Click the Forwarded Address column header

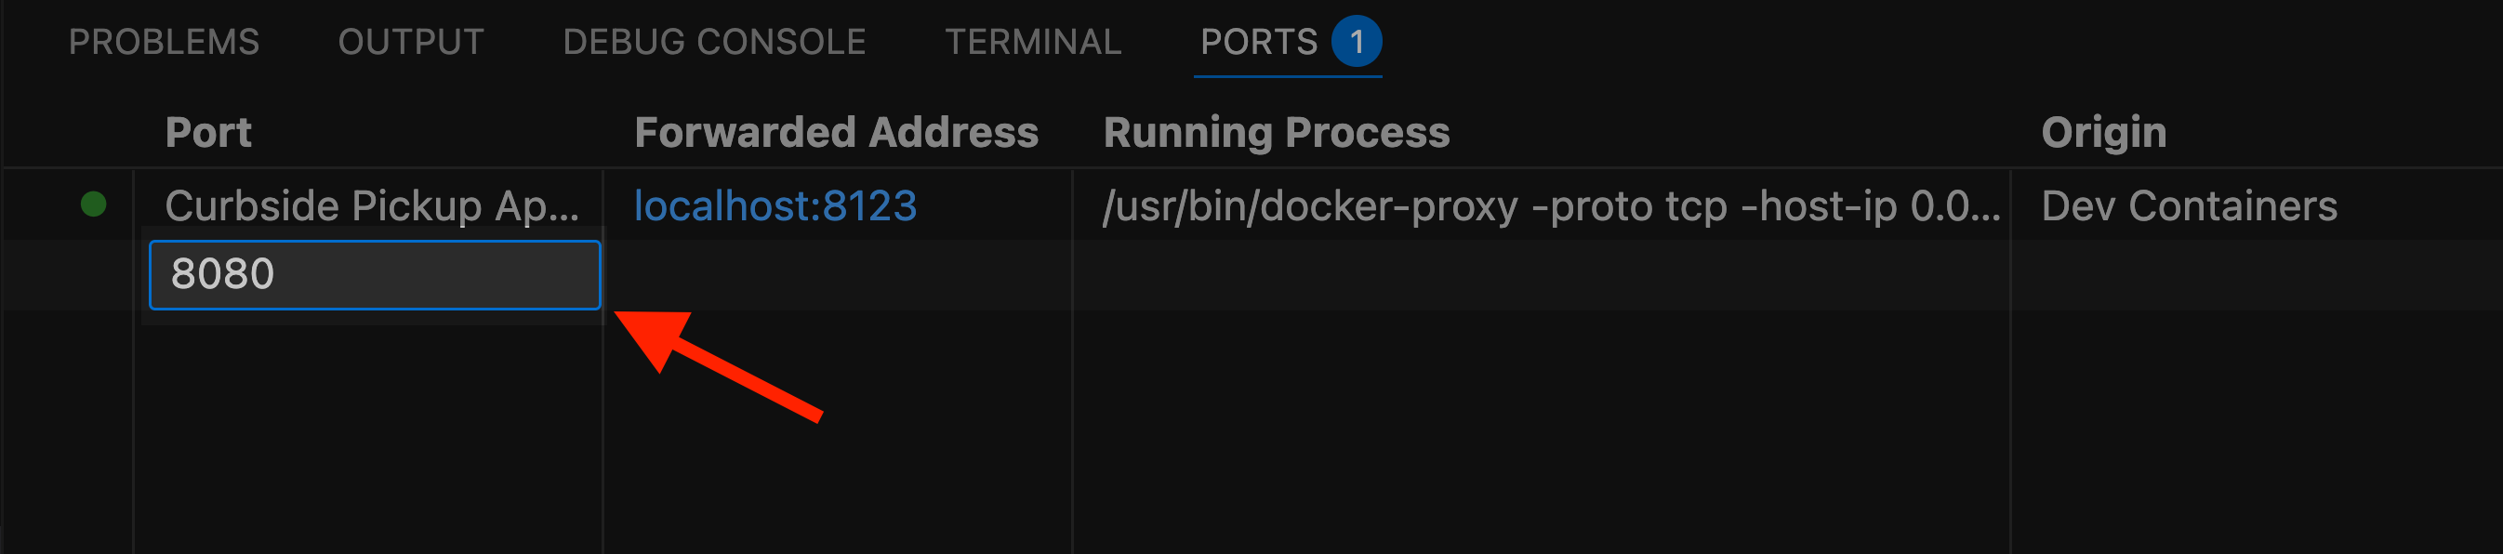pyautogui.click(x=836, y=132)
